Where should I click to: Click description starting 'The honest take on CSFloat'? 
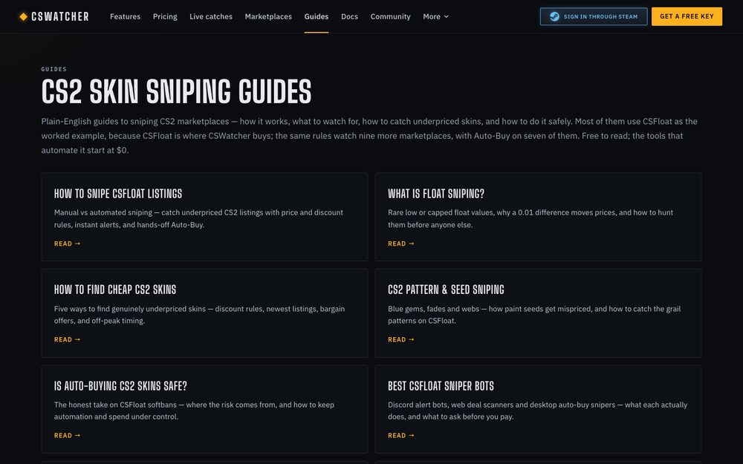194,411
